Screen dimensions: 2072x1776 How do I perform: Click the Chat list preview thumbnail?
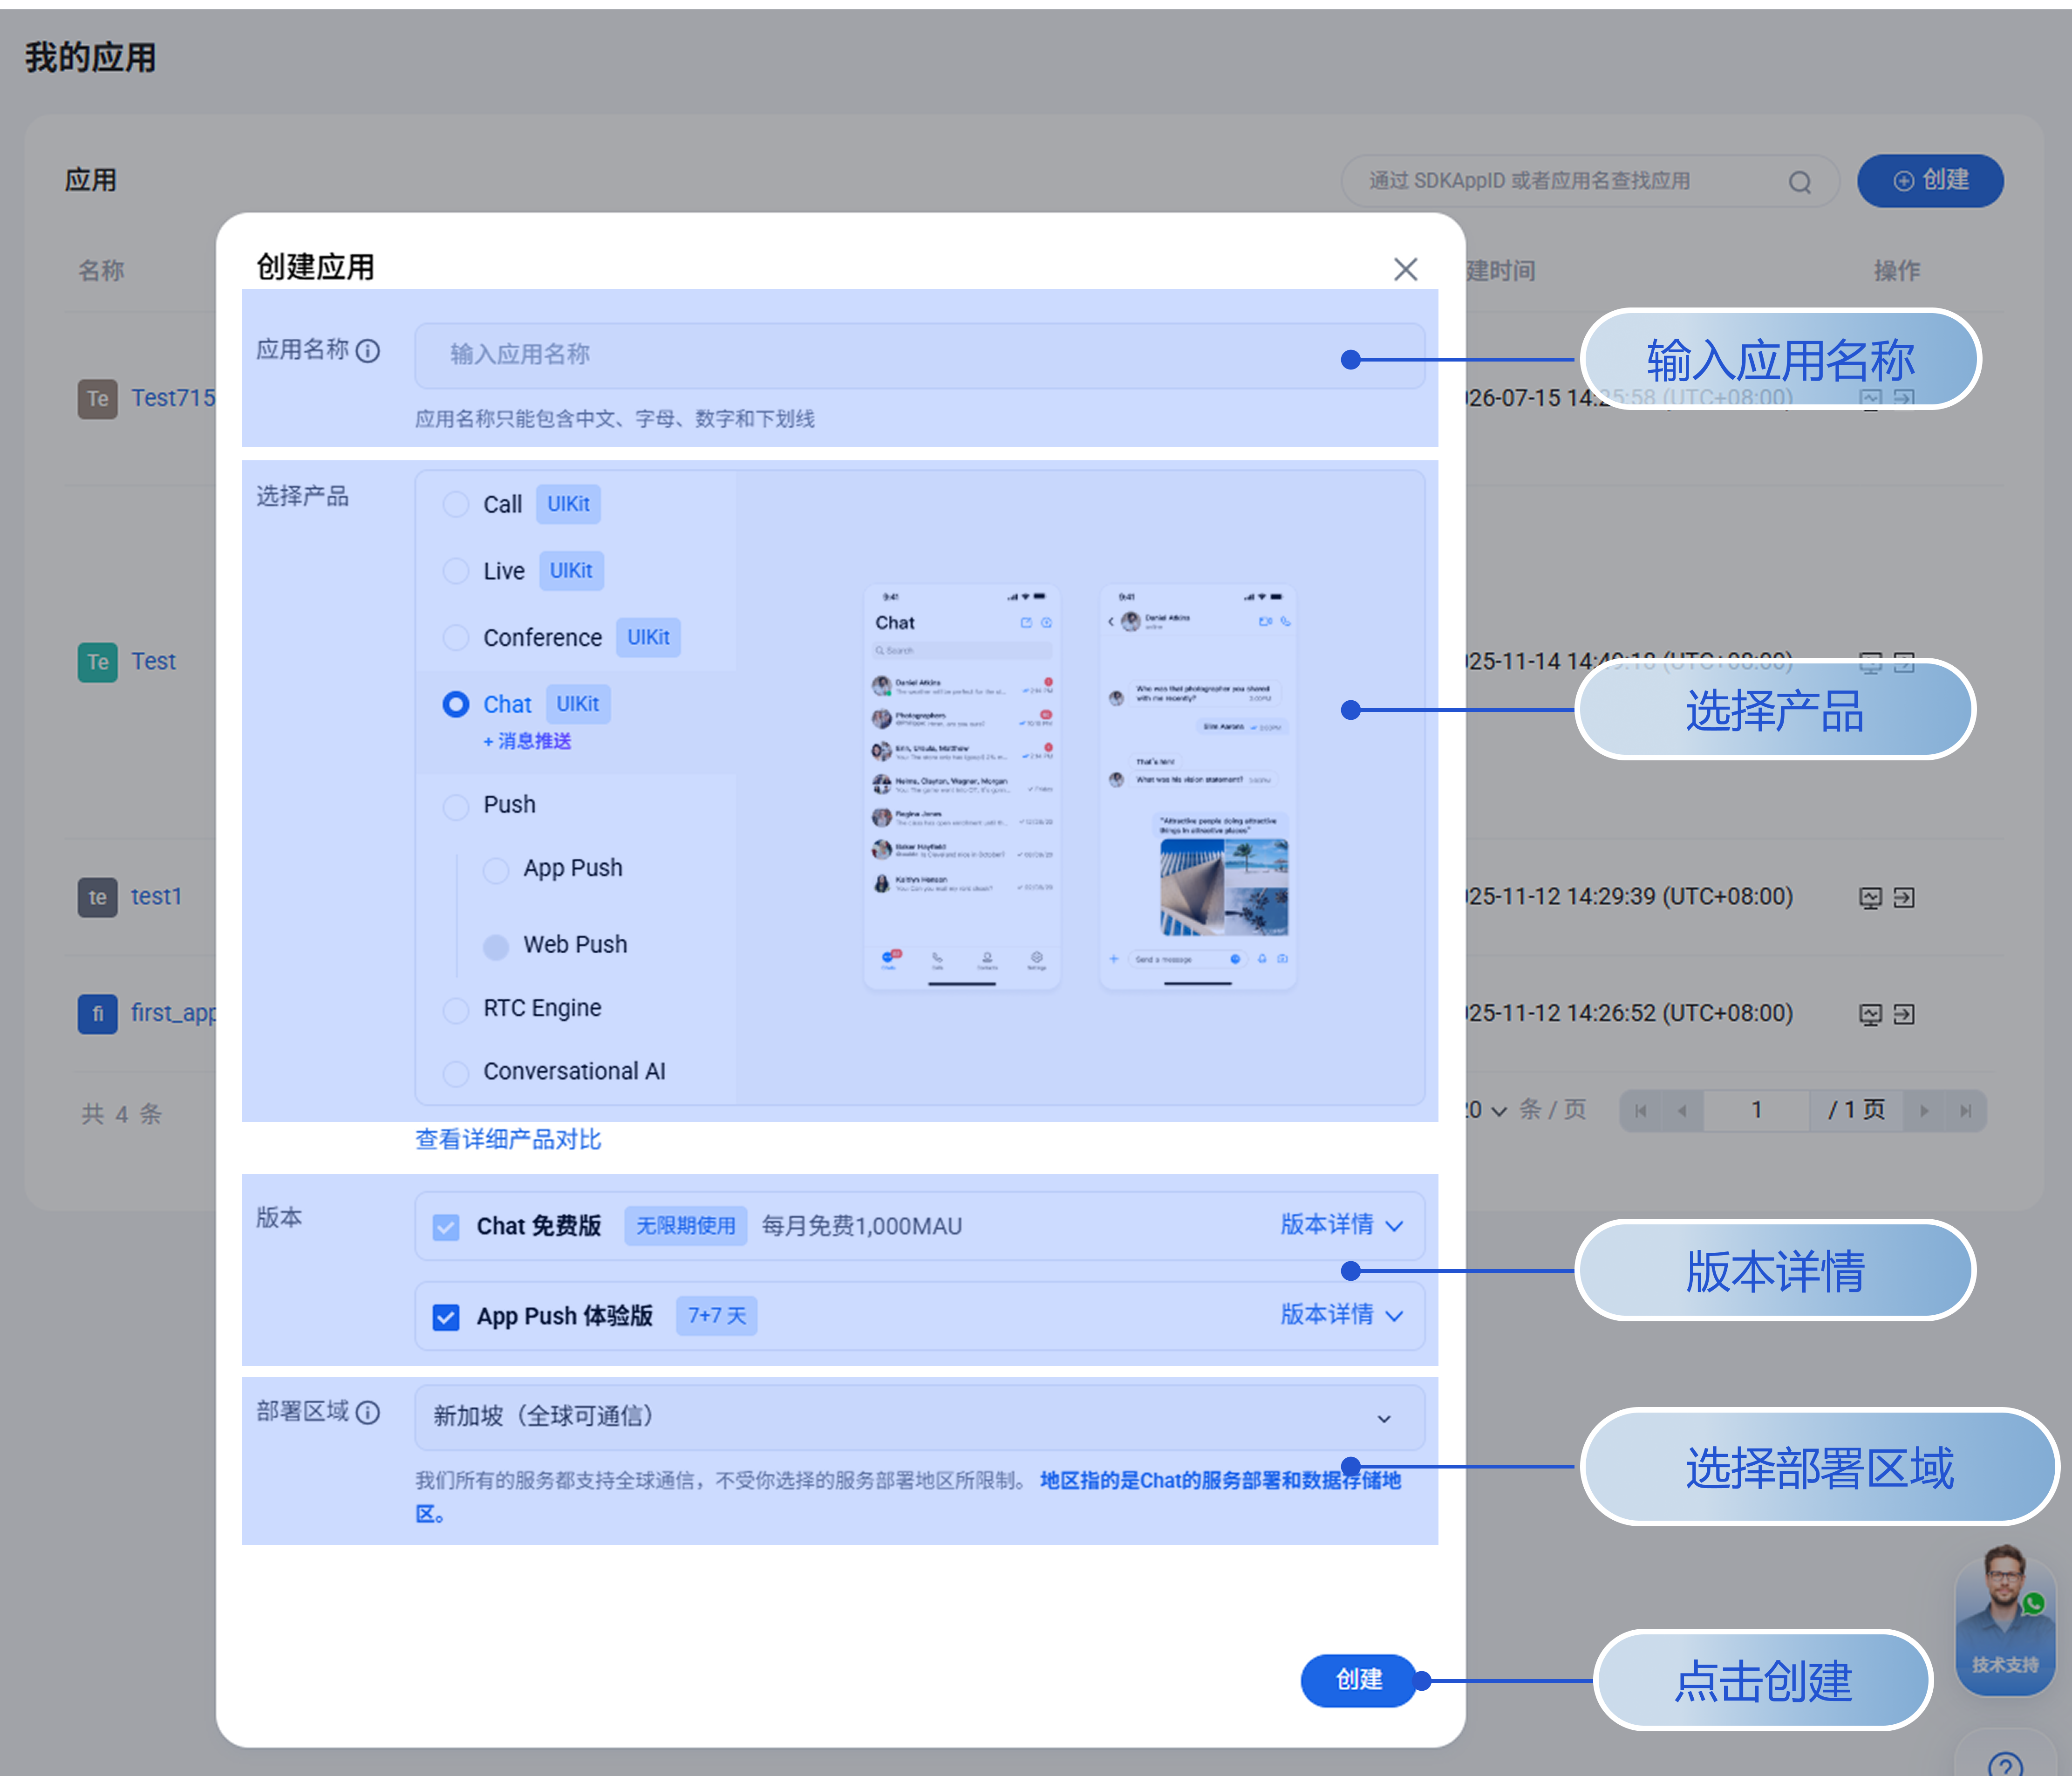[961, 787]
